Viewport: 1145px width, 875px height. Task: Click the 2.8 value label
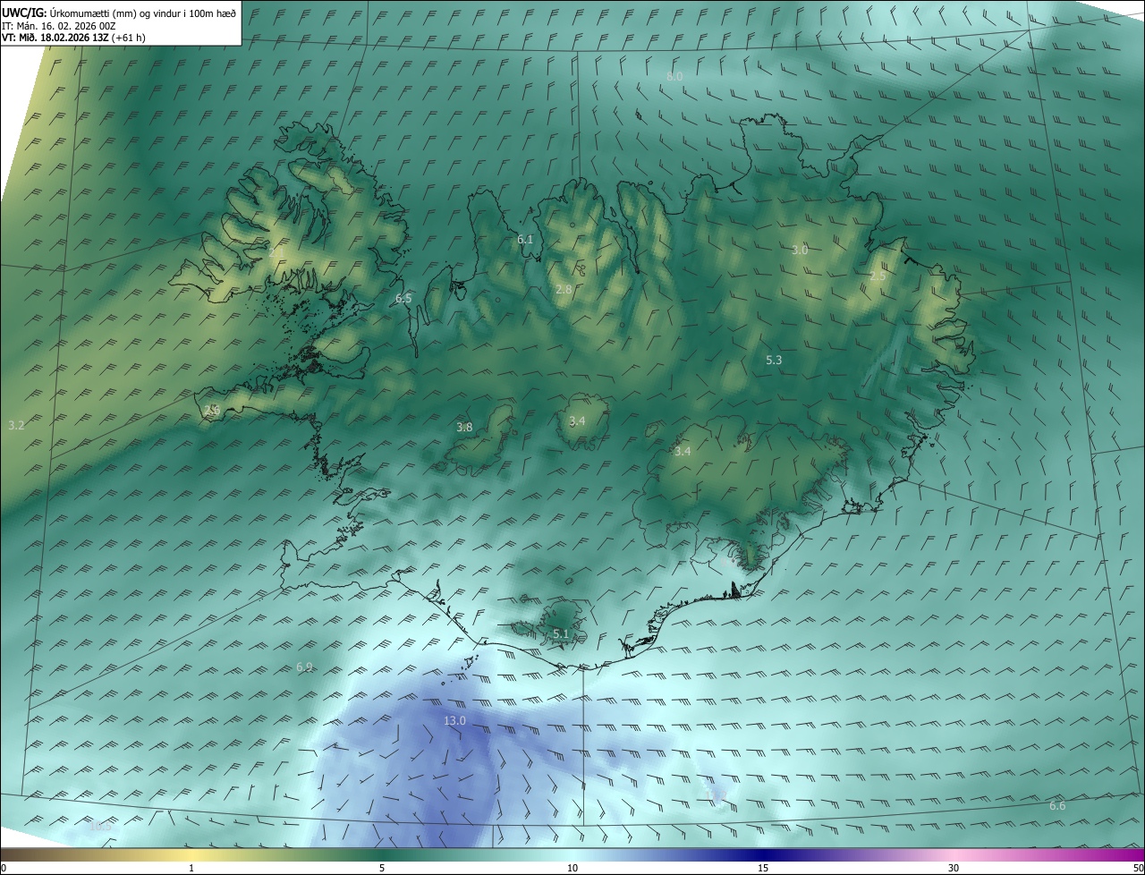pyautogui.click(x=564, y=289)
